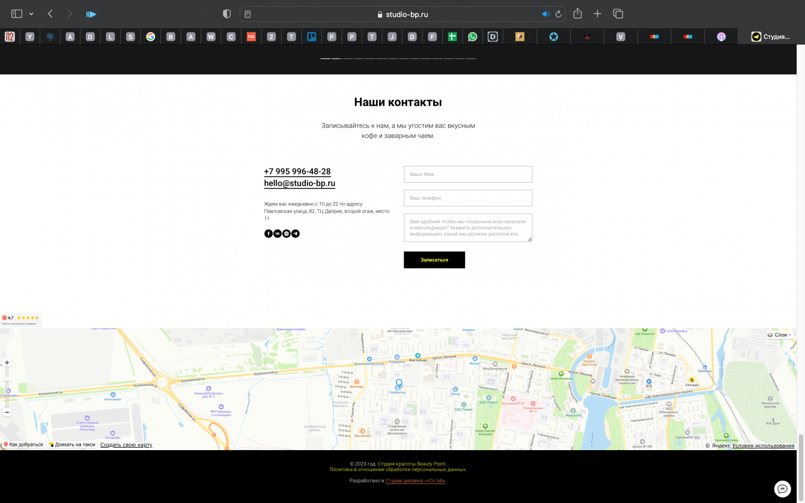
Task: Expand the Слои map layers dropdown
Action: [x=780, y=335]
